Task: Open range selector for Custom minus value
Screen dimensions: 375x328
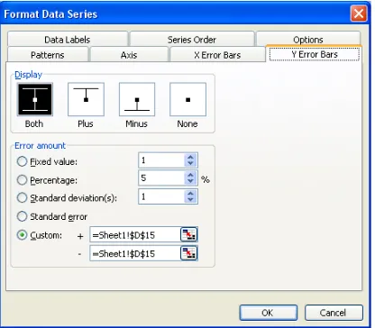Action: 188,253
